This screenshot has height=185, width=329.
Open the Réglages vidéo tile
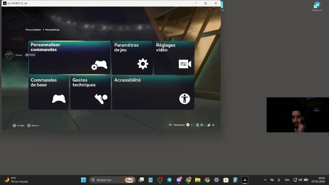point(174,58)
